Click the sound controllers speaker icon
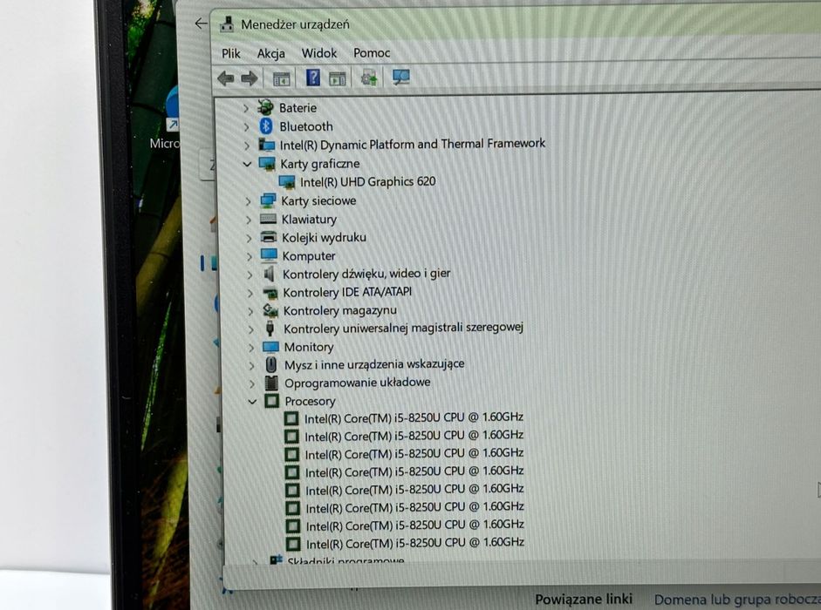The width and height of the screenshot is (821, 610). [x=269, y=274]
